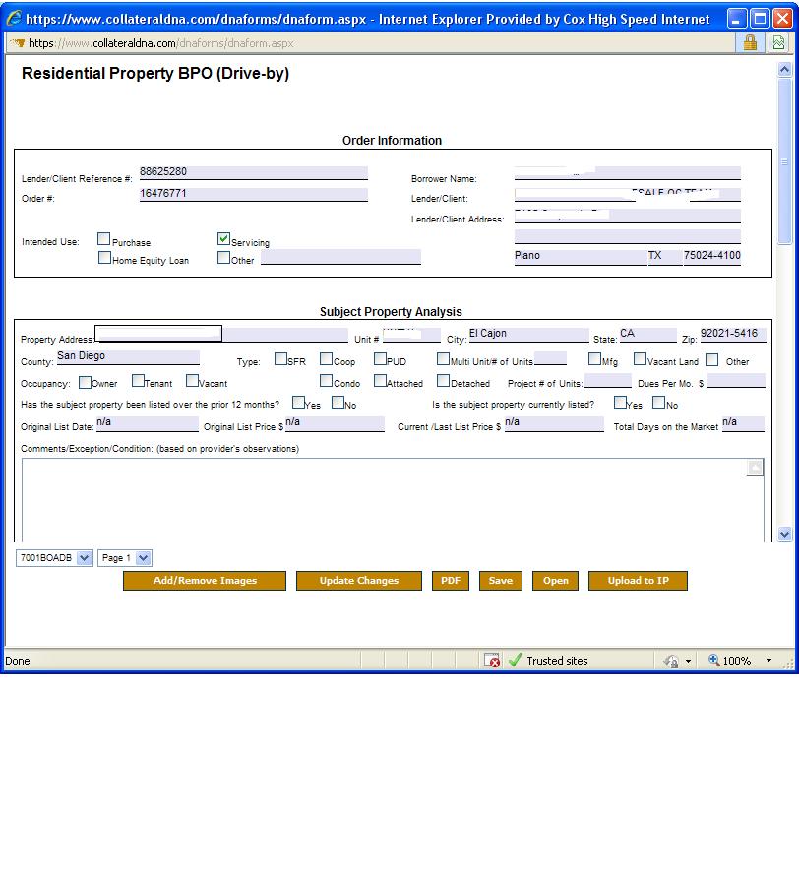
Task: Open the 7001BOADB form dropdown
Action: [84, 558]
